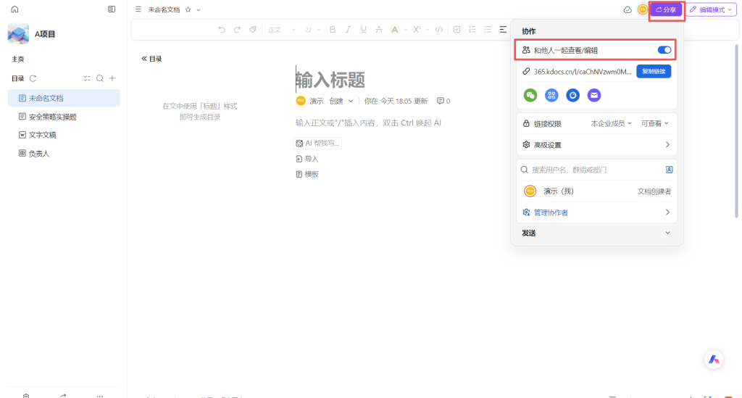Image resolution: width=742 pixels, height=398 pixels.
Task: Click the undo icon
Action: point(222,29)
